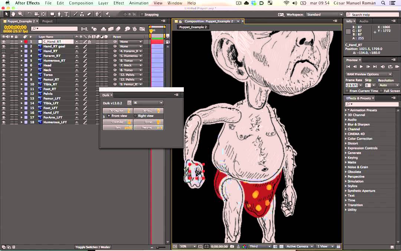This screenshot has width=401, height=251.
Task: Toggle Auto-keyframe stopwatch icon
Action: (134, 29)
